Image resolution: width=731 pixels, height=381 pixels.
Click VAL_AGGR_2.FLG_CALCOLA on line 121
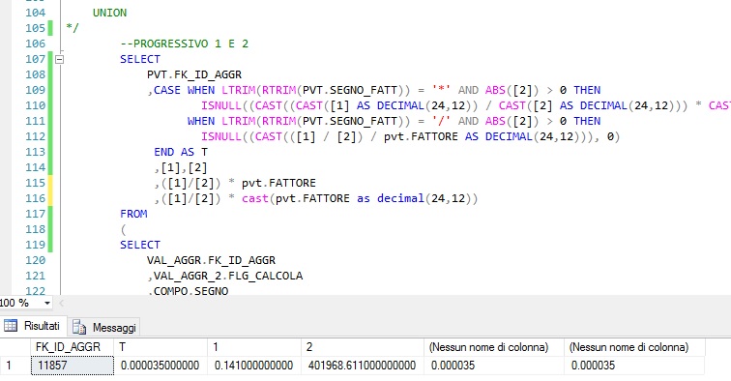click(x=228, y=276)
